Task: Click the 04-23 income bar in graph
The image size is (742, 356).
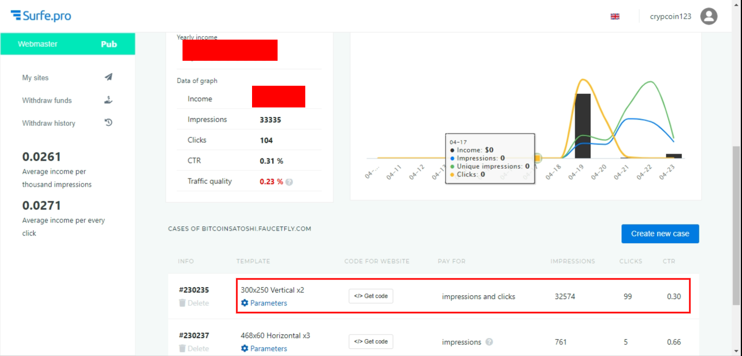Action: click(x=674, y=156)
